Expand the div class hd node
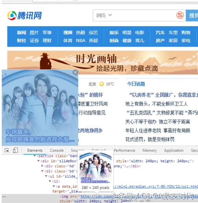 (42, 166)
